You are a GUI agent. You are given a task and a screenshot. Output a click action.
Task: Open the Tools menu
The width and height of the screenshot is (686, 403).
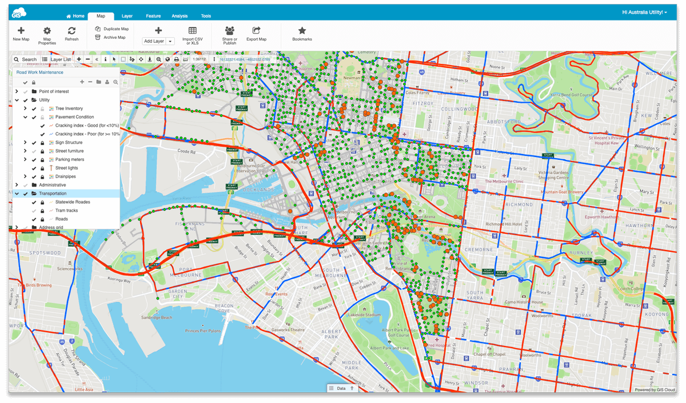coord(206,15)
